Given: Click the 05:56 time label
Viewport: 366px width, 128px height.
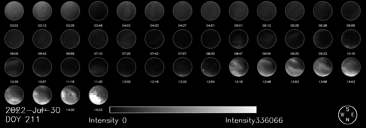Looking at the screenshot, I should [x=351, y=25].
